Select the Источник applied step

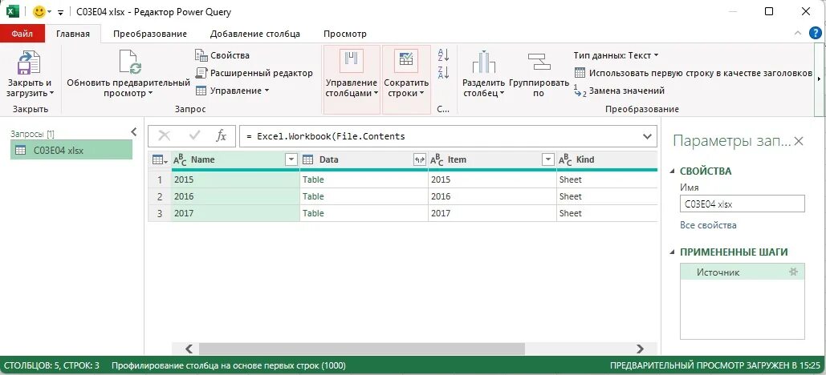[x=743, y=272]
